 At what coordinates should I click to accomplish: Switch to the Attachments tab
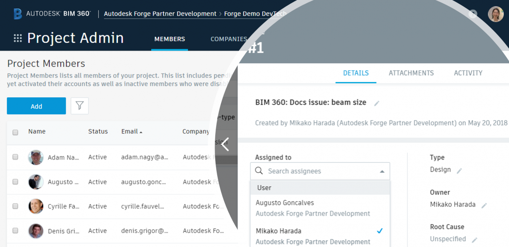(411, 73)
